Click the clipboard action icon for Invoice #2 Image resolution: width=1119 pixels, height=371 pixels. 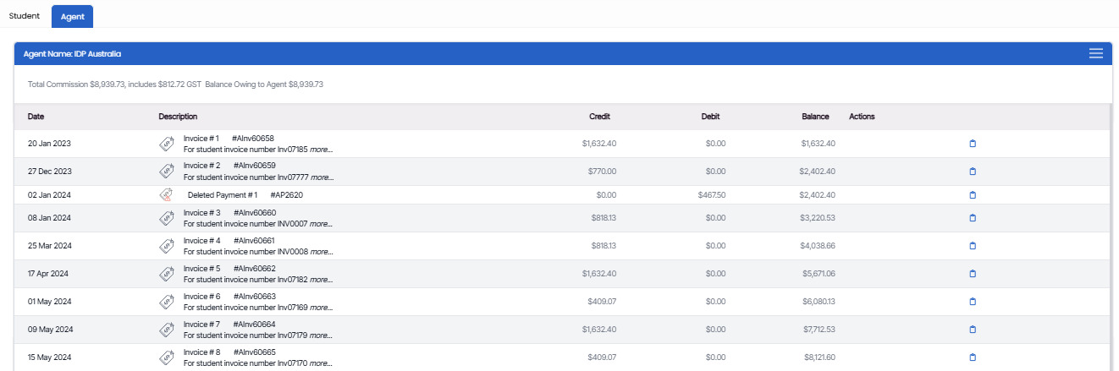pyautogui.click(x=973, y=172)
